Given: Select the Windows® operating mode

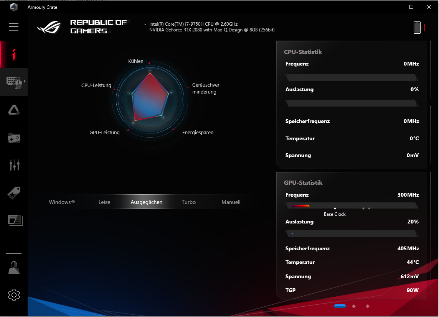Looking at the screenshot, I should (62, 202).
